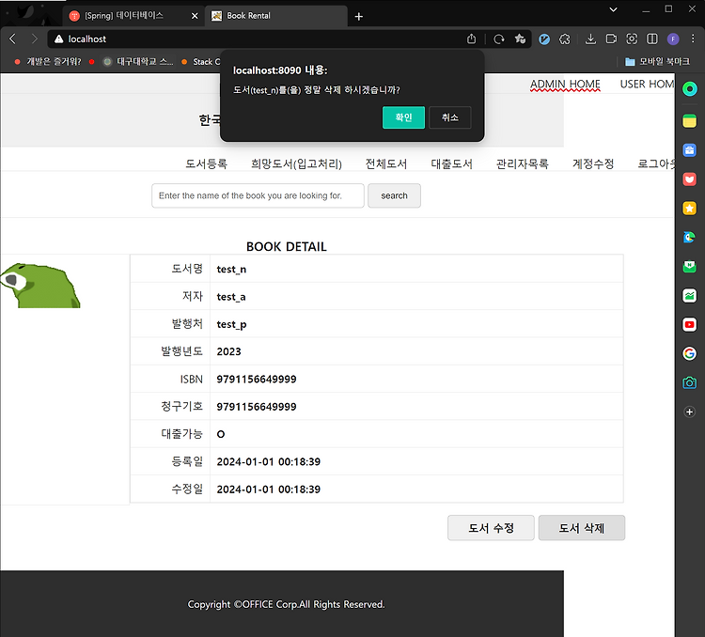Click the screen capture icon in toolbar
The image size is (705, 637).
(632, 39)
